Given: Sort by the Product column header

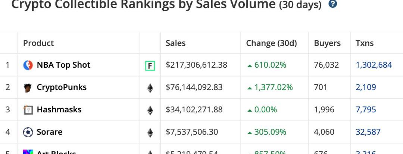Looking at the screenshot, I should point(38,43).
